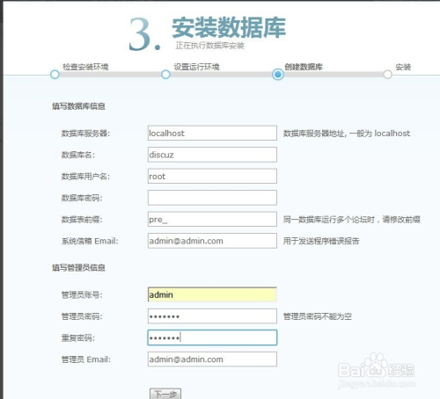Click the hint 请修改前缀 about multiple forums
440x399 pixels.
pyautogui.click(x=352, y=220)
